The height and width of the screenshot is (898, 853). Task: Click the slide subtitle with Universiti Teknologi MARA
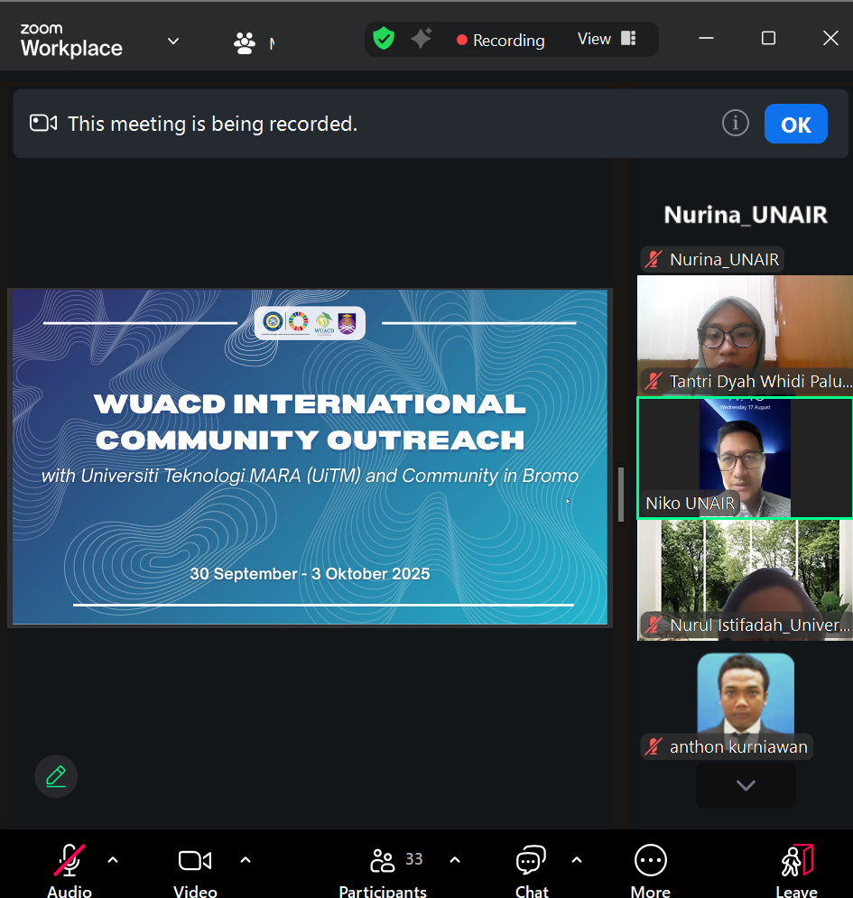pyautogui.click(x=310, y=476)
